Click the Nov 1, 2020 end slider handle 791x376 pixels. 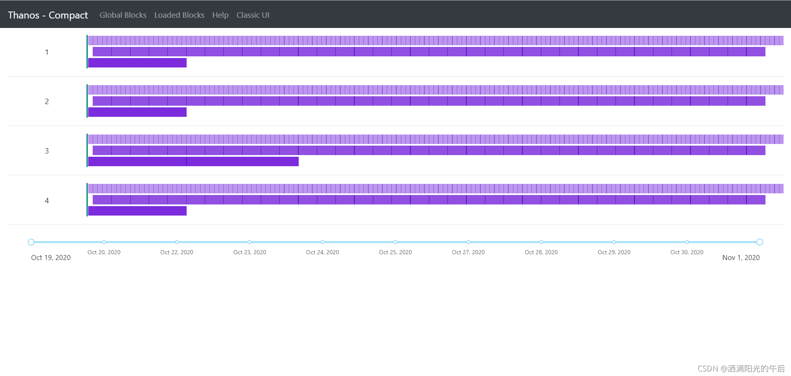759,242
